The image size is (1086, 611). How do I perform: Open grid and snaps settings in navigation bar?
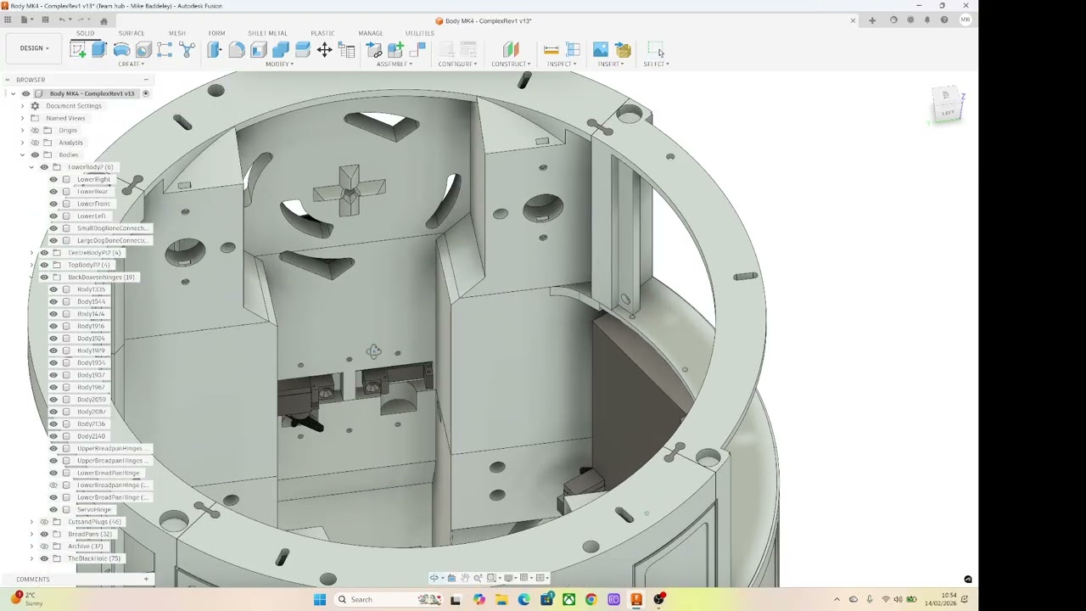click(526, 578)
